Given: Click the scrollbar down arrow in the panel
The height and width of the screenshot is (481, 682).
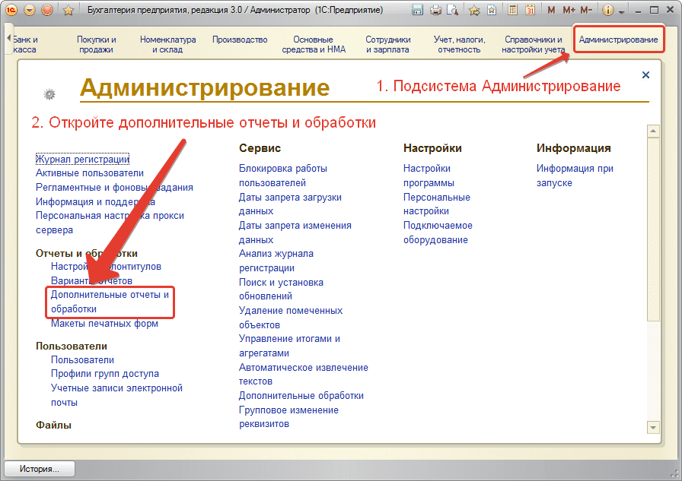Looking at the screenshot, I should pos(653,427).
